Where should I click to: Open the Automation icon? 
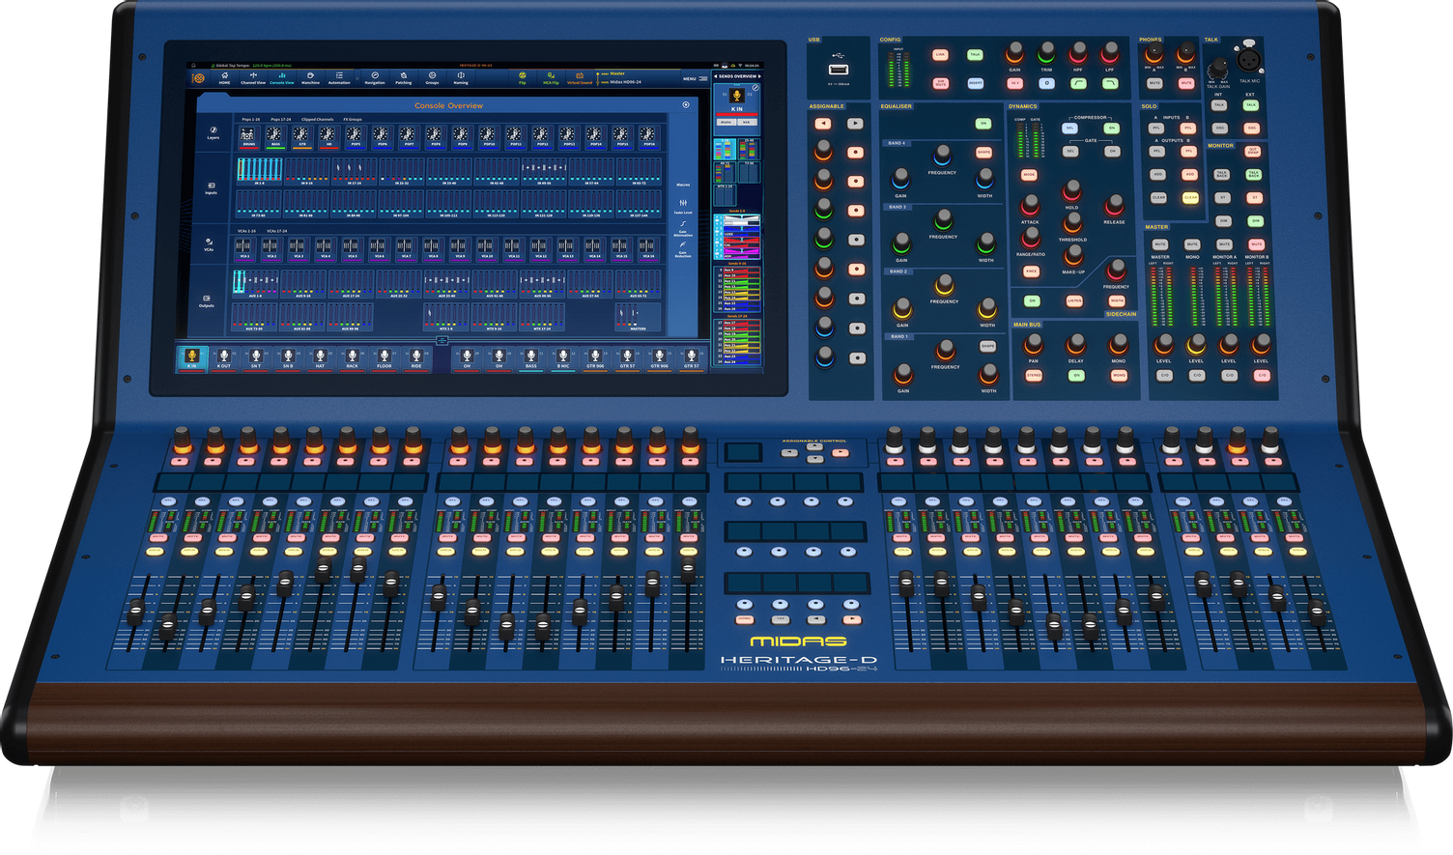pos(339,77)
